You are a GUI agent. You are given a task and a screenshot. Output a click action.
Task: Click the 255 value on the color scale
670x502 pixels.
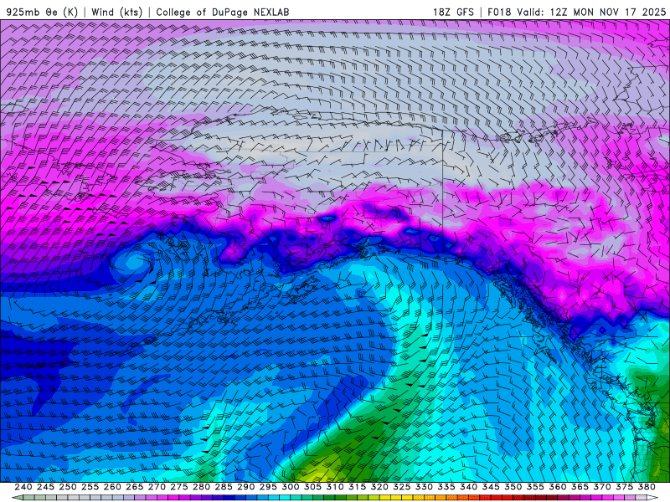point(90,487)
